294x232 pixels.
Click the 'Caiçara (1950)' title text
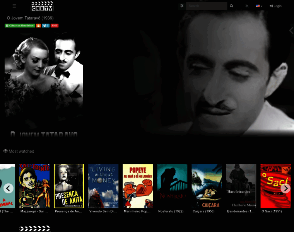click(x=203, y=211)
